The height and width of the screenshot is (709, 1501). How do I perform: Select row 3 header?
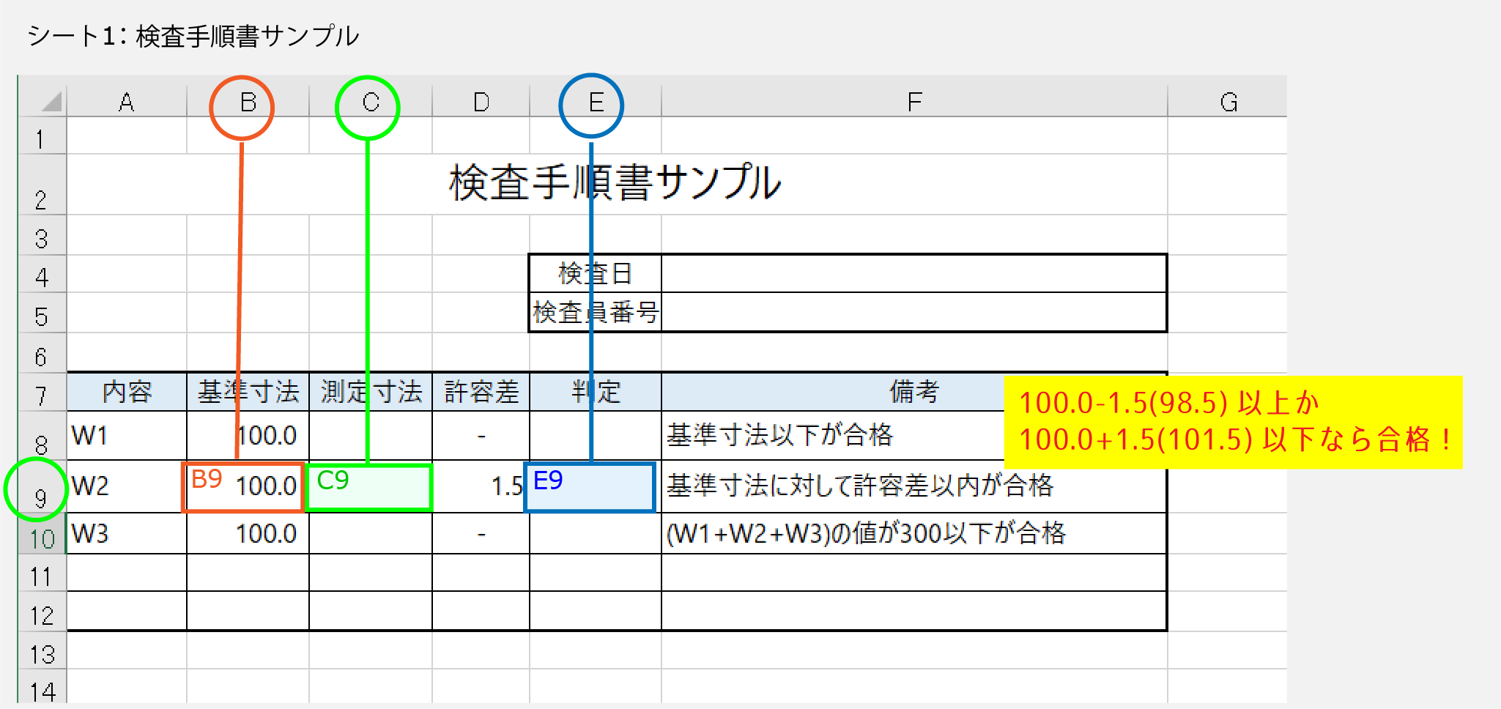pos(42,235)
